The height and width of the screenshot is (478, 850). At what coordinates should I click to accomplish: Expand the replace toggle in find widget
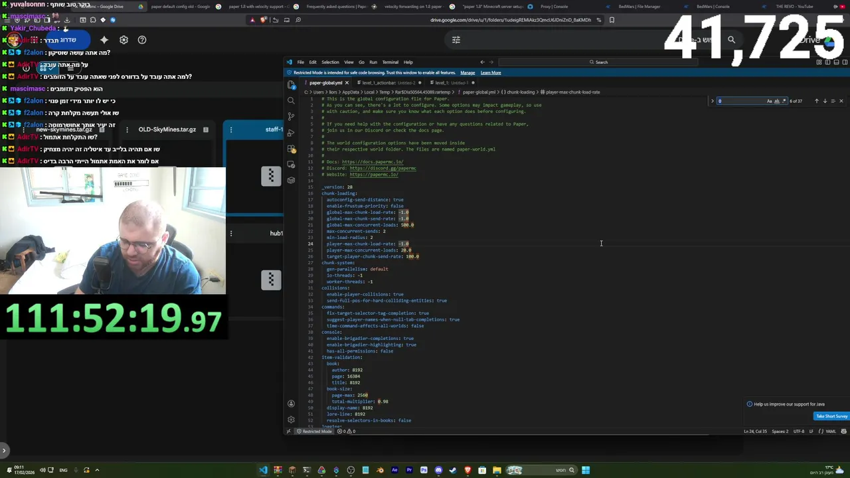pos(712,101)
